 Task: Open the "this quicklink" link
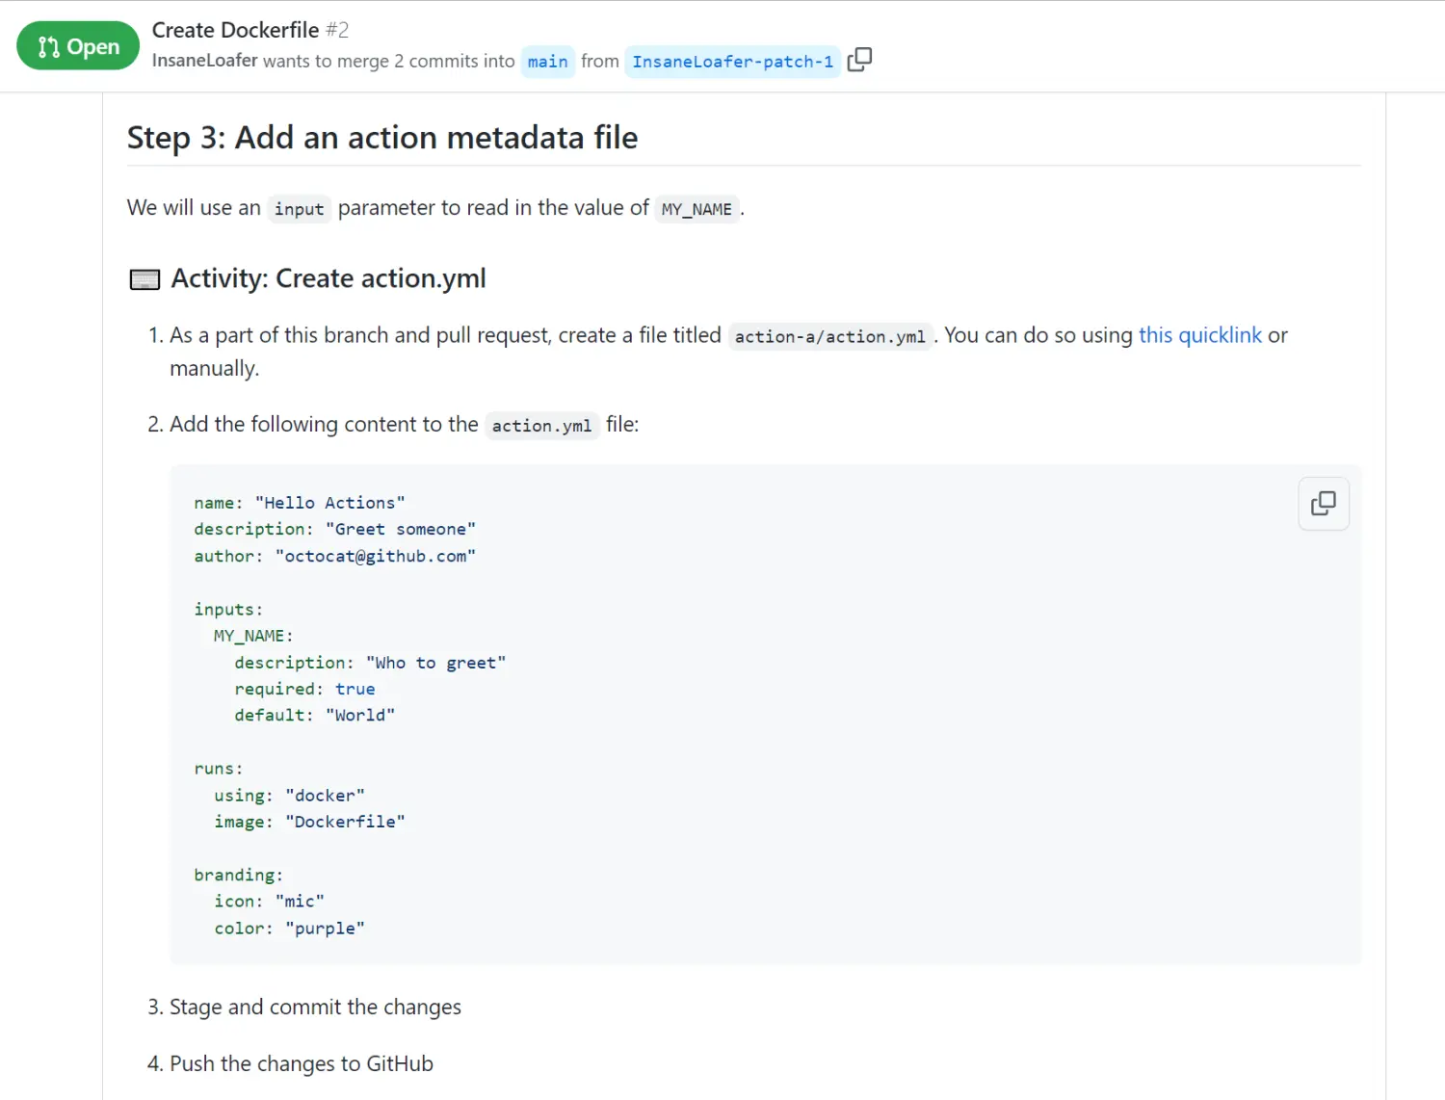(x=1199, y=335)
